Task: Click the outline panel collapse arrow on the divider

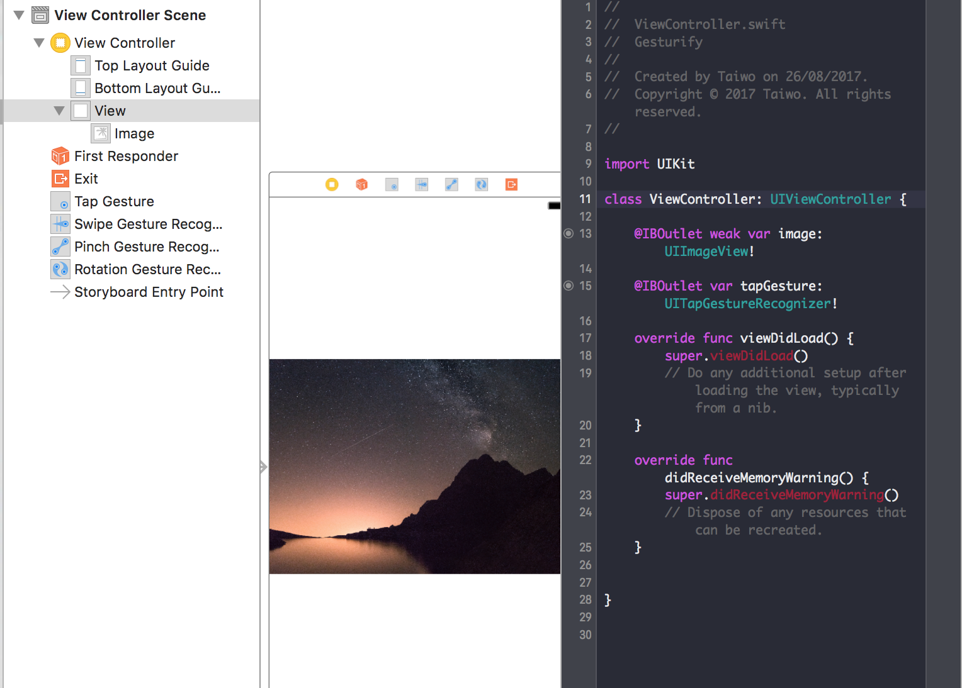Action: pyautogui.click(x=263, y=467)
